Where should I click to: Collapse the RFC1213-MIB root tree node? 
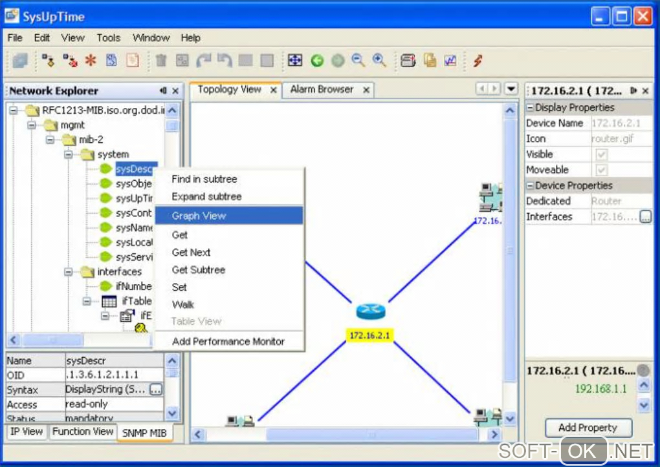[x=14, y=110]
